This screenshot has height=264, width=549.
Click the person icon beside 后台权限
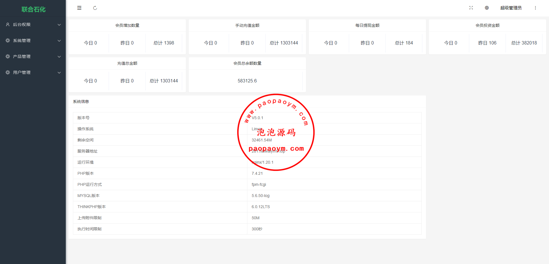point(8,25)
